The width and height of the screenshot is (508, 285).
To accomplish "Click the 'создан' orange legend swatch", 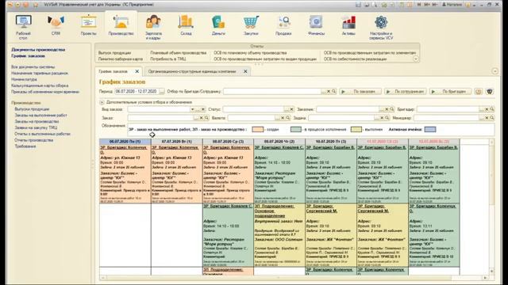I will (x=257, y=129).
